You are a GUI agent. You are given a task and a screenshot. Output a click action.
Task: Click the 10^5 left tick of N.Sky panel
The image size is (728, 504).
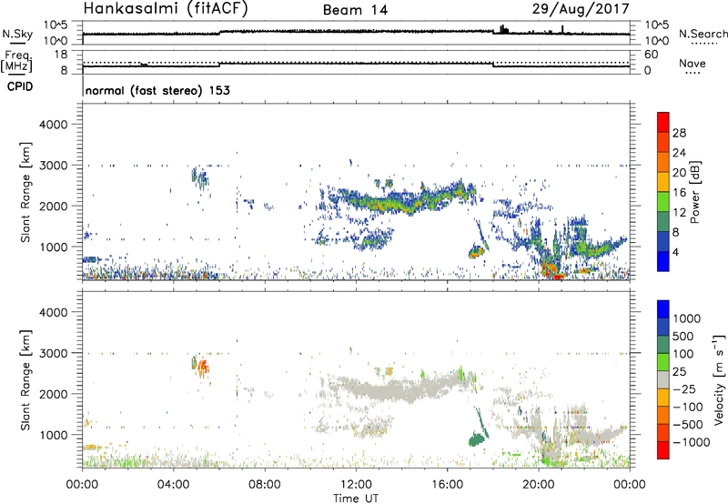55,25
